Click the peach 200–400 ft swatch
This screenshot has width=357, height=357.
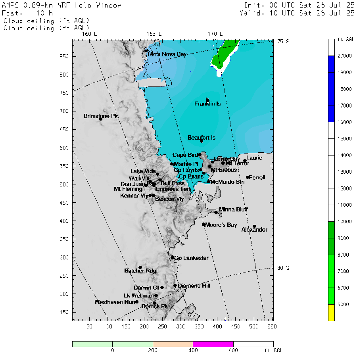click(173, 344)
